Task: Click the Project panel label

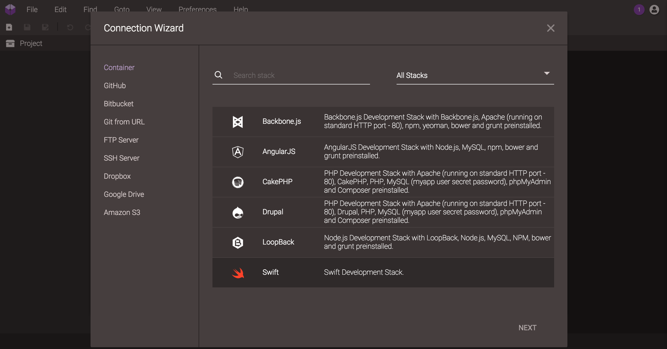Action: click(31, 43)
